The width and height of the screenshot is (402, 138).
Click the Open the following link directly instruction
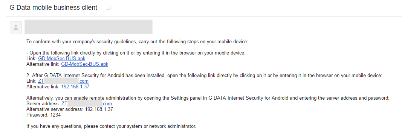tap(136, 53)
